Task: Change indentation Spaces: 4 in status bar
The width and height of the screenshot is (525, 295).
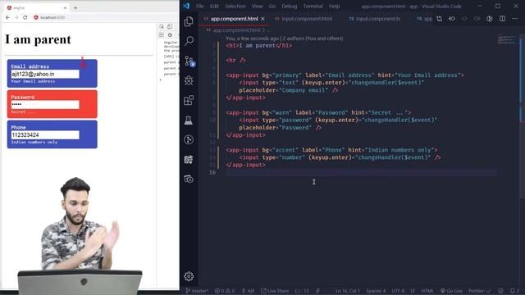Action: pyautogui.click(x=376, y=291)
